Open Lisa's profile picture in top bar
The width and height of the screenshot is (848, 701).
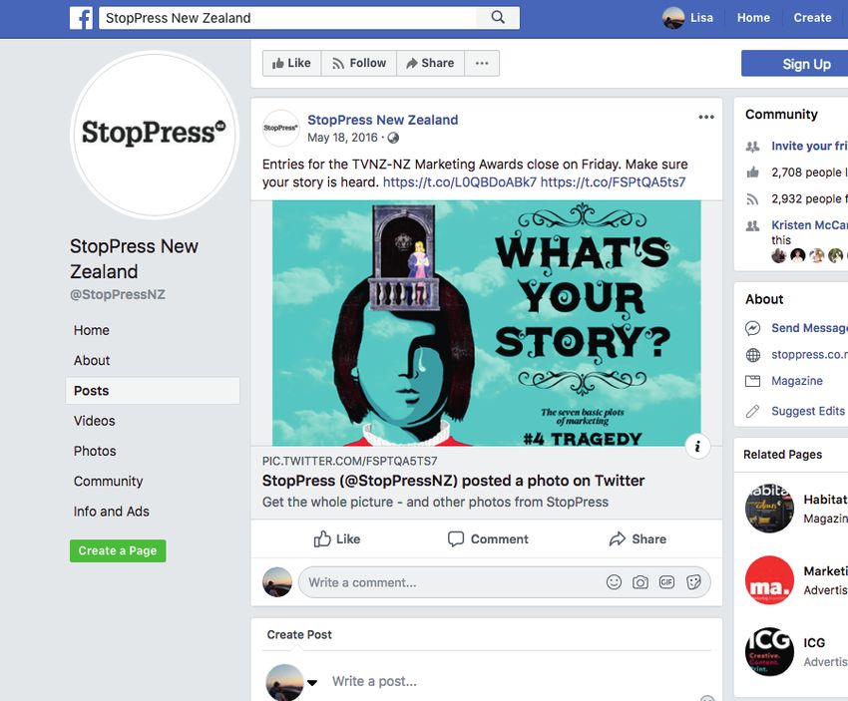click(x=673, y=18)
